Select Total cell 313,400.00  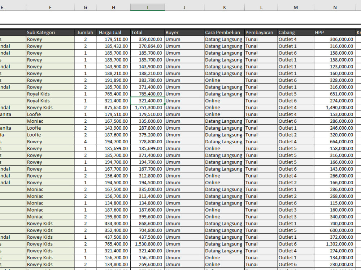point(148,196)
